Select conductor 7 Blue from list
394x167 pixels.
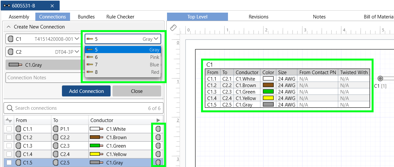123,65
